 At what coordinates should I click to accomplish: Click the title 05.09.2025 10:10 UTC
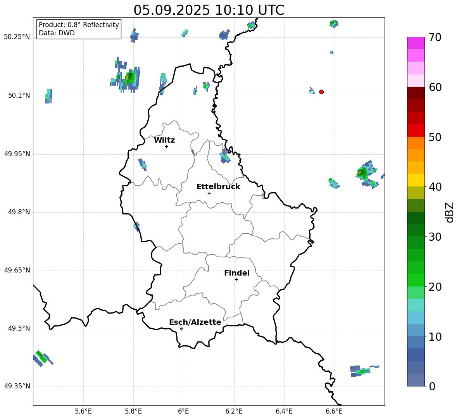tap(209, 10)
